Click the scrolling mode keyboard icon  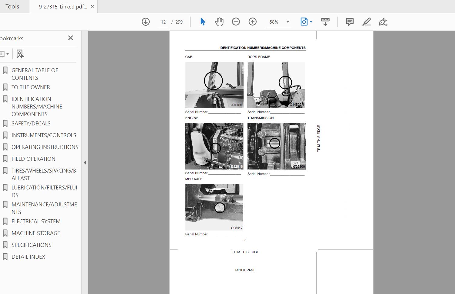point(325,22)
